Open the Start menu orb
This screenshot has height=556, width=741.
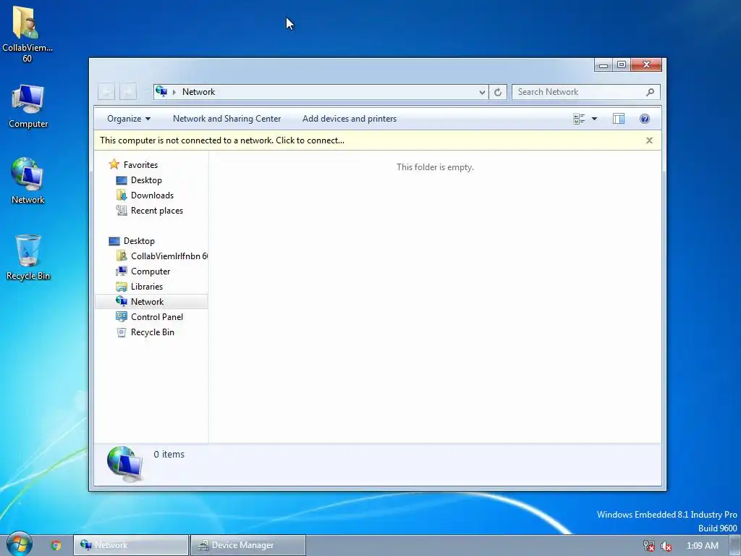20,544
